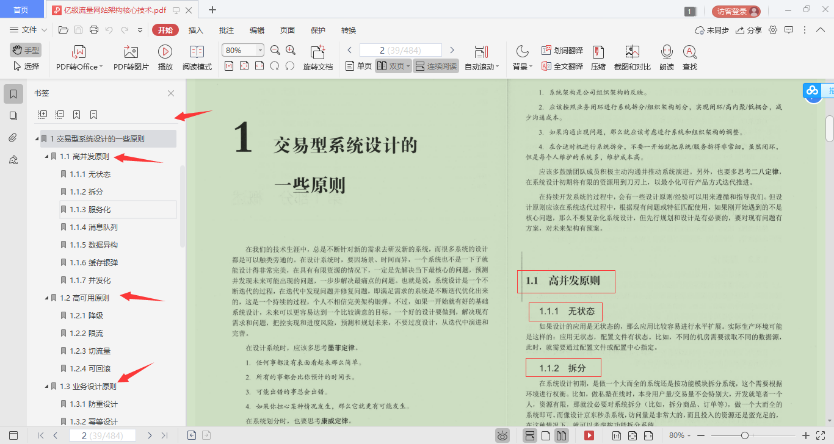Start 朗读 read-aloud
Viewport: 834px width, 444px height.
coord(665,58)
